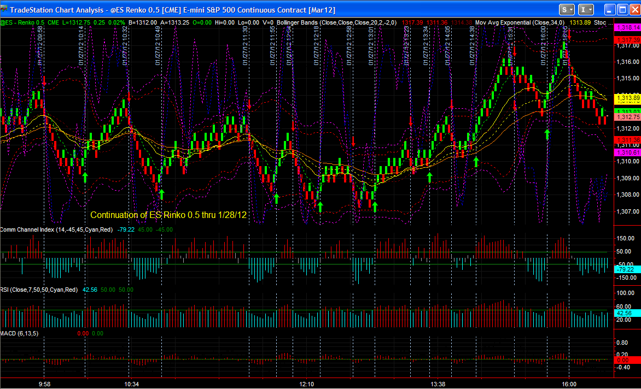This screenshot has width=641, height=389.
Task: Click the A=1313.25 ask readout
Action: [175, 22]
